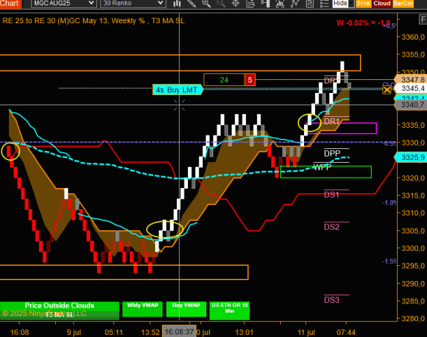Toggle the BarCol button

click(403, 3)
